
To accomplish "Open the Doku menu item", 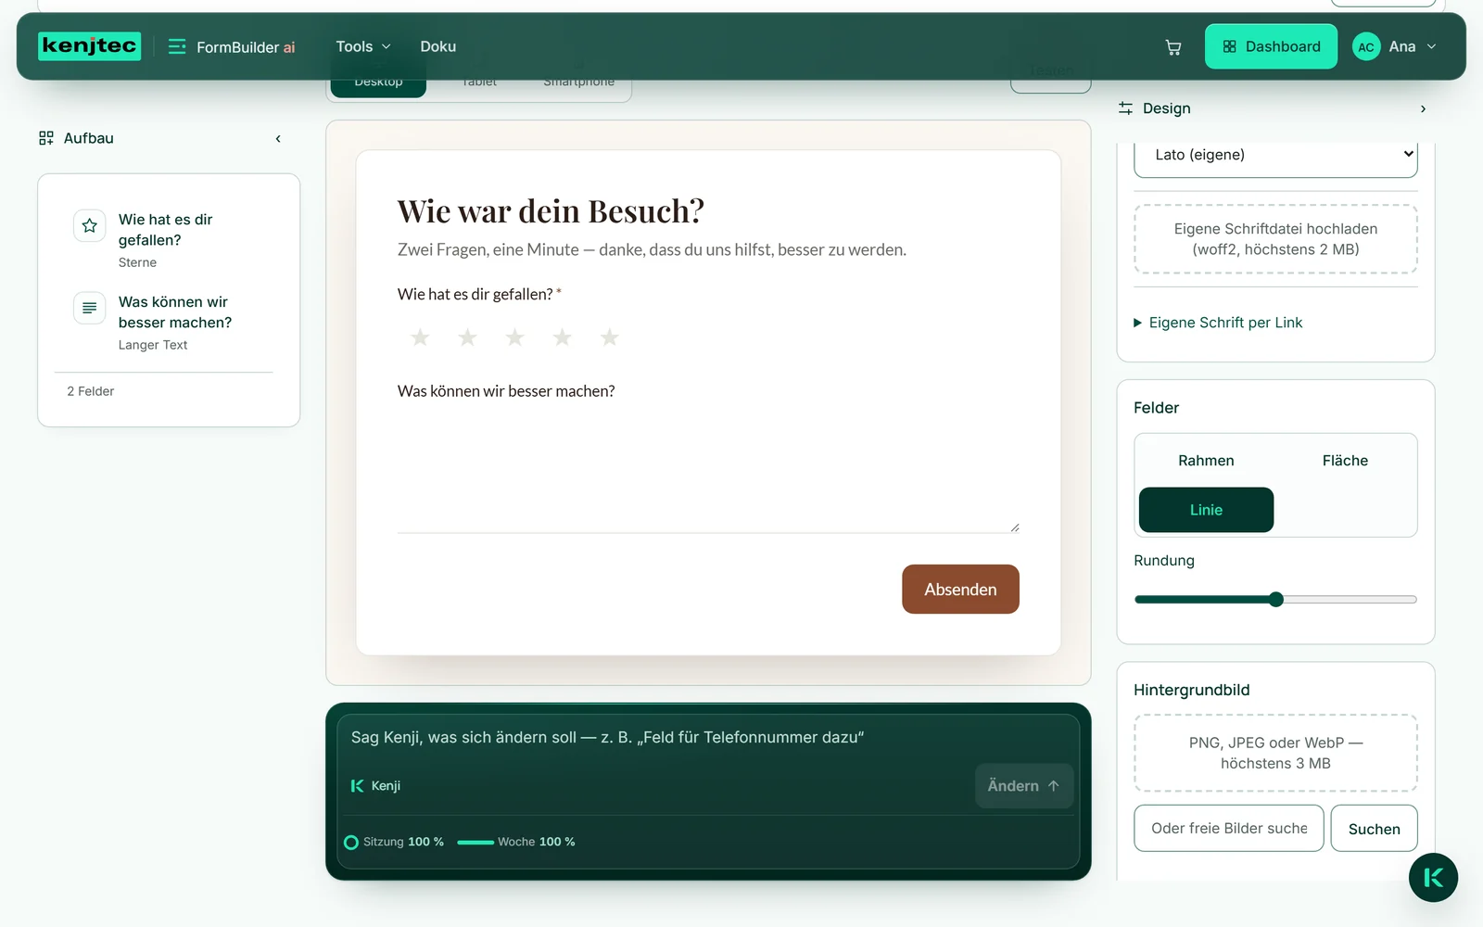I will (x=437, y=46).
